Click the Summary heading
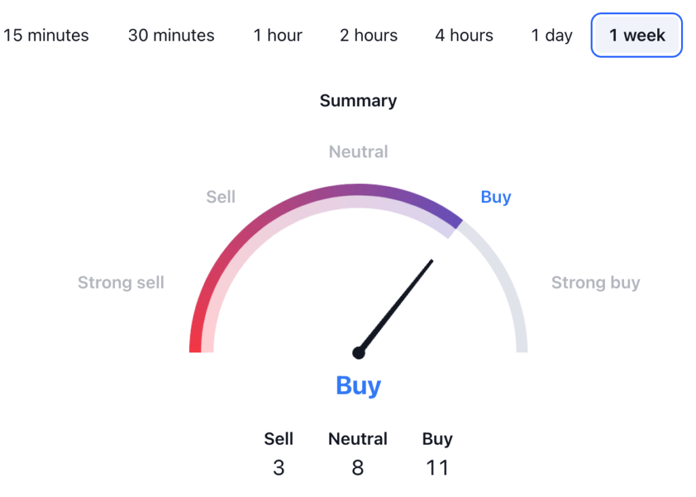Viewport: 696px width, 497px height. tap(358, 101)
